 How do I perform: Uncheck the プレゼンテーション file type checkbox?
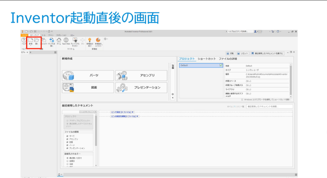click(67, 148)
